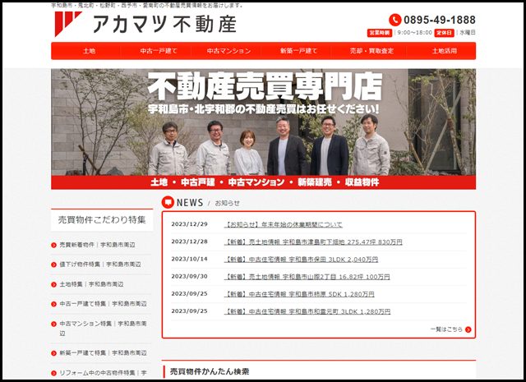Open 中古マンション特集｜宇和島市周辺 sidebar link
Image resolution: width=526 pixels, height=382 pixels.
tap(103, 329)
